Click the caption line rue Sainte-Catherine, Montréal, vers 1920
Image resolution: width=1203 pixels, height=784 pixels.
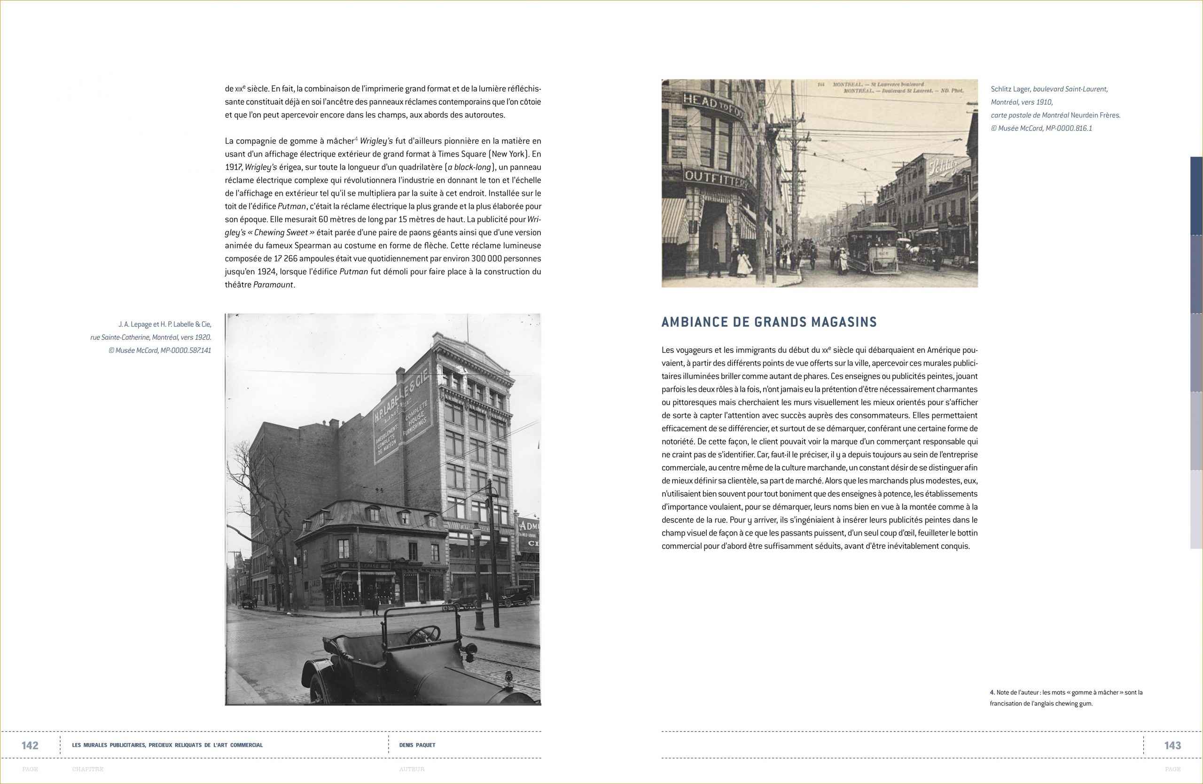click(151, 337)
